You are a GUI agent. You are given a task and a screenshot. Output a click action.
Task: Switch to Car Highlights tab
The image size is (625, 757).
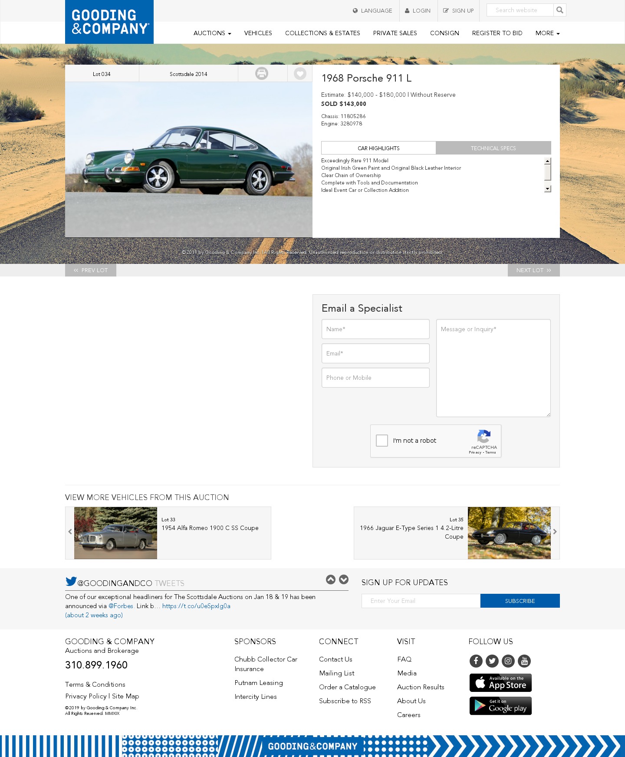coord(378,148)
